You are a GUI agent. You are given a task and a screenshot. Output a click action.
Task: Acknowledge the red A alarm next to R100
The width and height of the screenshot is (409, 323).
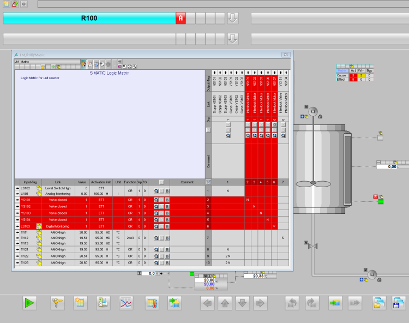coord(181,18)
